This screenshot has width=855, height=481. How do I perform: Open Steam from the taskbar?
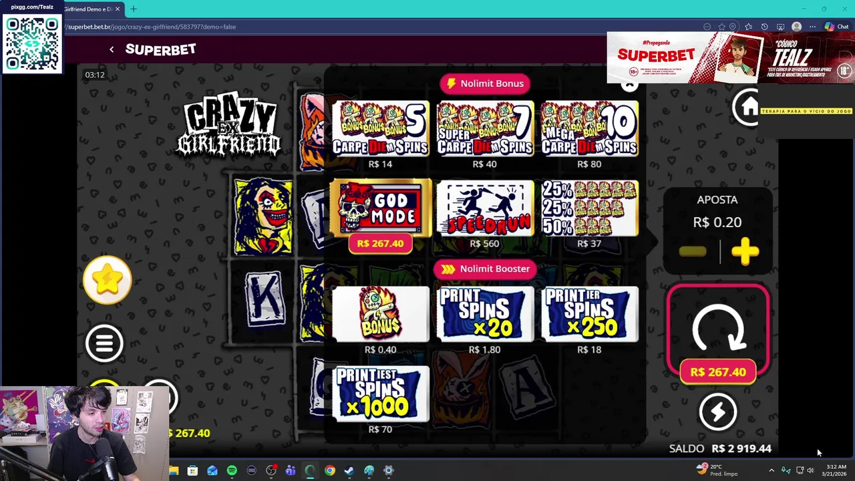click(349, 470)
